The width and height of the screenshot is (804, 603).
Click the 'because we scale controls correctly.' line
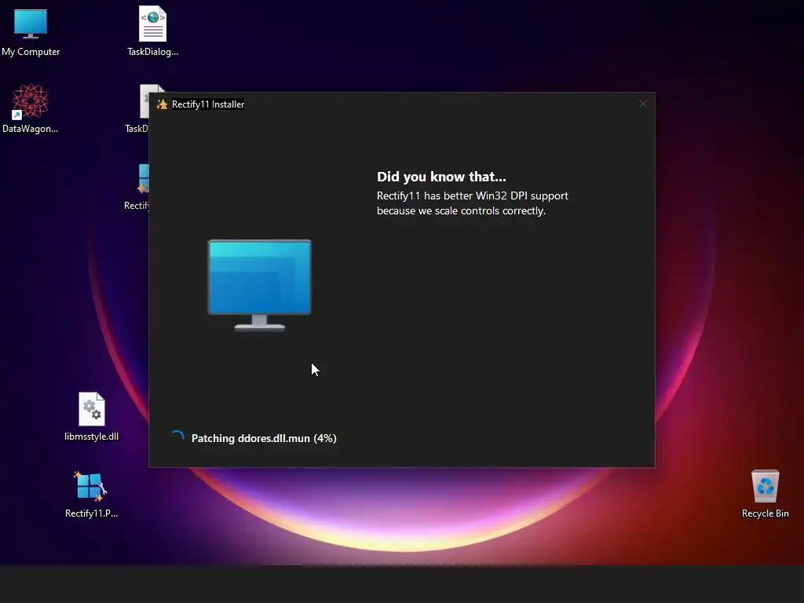[x=461, y=210]
